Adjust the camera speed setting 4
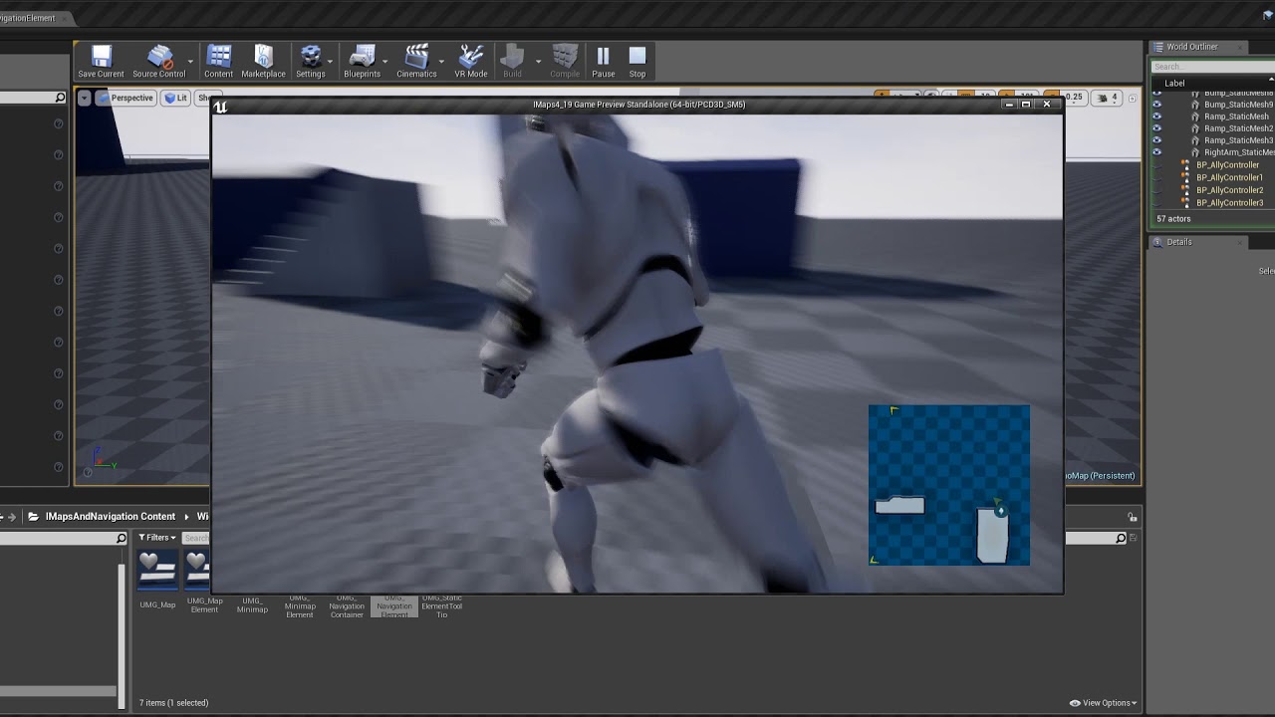The image size is (1275, 717). click(x=1108, y=98)
